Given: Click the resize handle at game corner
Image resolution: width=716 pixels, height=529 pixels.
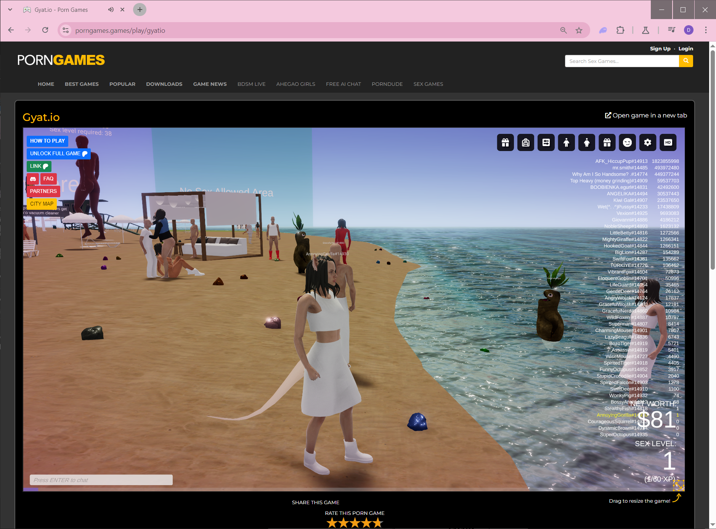Looking at the screenshot, I should [x=679, y=486].
